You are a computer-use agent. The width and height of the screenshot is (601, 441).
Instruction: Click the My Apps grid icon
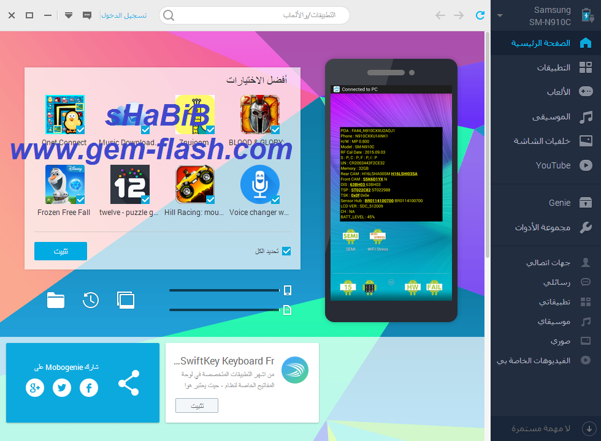pos(585,301)
